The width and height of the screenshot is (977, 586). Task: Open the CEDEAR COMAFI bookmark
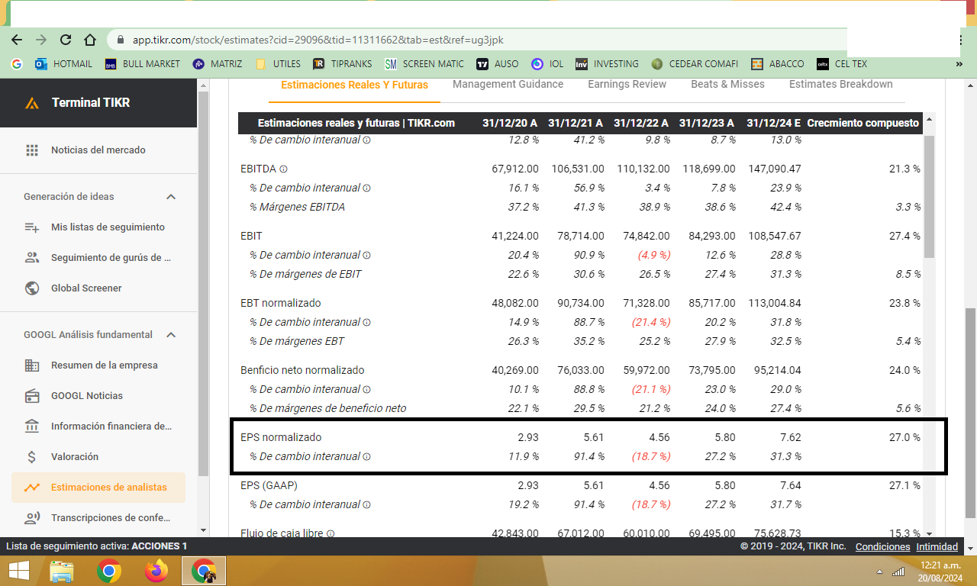click(695, 64)
